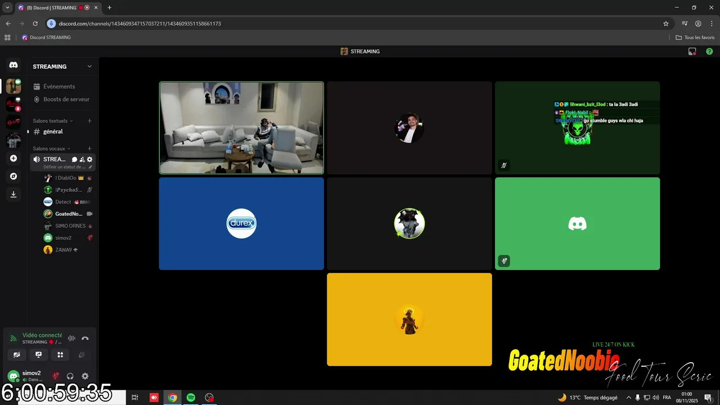
Task: Open Boosts de serveur
Action: (62, 100)
